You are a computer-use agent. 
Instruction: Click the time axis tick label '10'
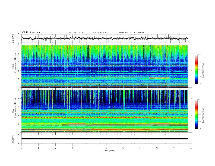pos(191,148)
